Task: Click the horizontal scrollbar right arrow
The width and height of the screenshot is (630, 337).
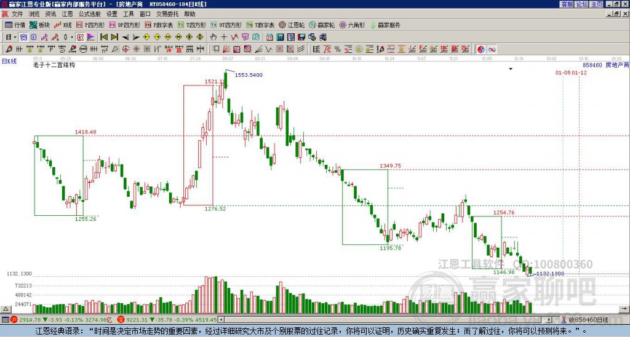Action: [549, 320]
